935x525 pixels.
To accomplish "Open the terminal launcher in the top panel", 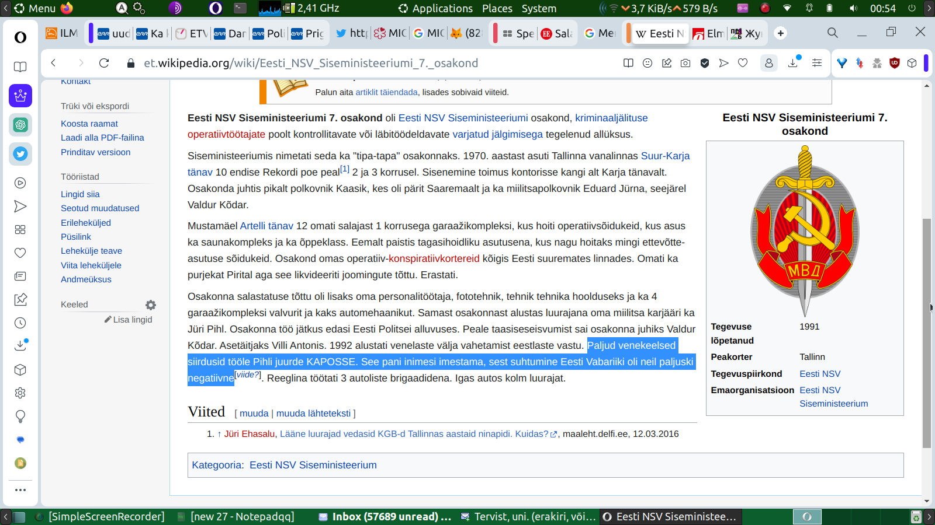I will pos(240,8).
